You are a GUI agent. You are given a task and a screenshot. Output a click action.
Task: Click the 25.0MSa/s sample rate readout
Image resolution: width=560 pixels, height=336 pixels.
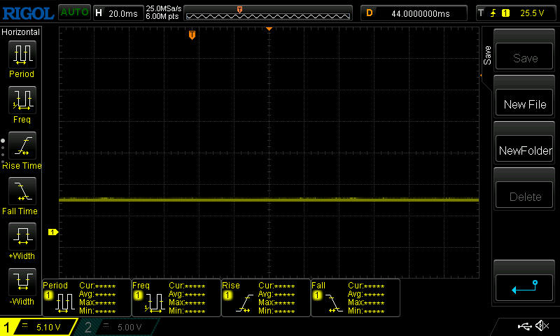(164, 8)
